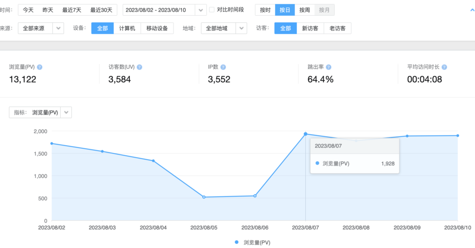Open help icon next to 跳出率

click(328, 67)
